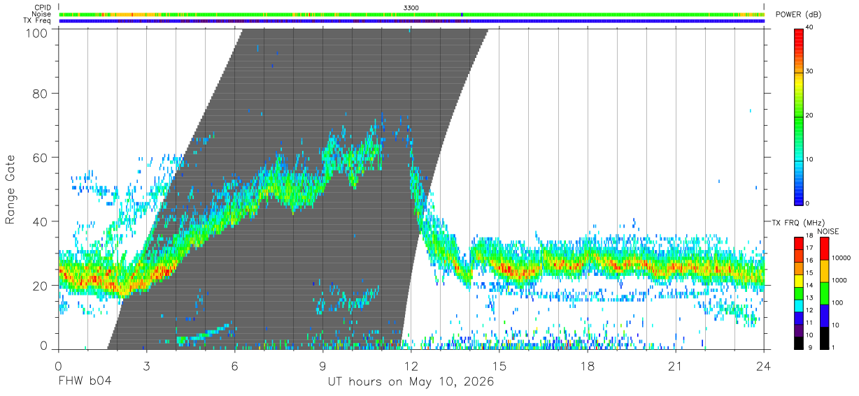Viewport: 859px width, 396px height.
Task: Click the NOISE color bar
Action: click(x=824, y=293)
